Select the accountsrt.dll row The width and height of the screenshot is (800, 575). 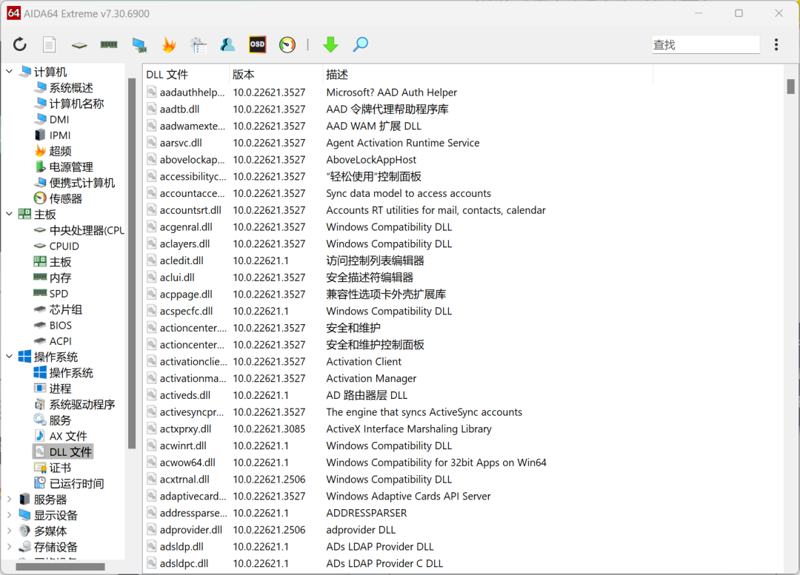pyautogui.click(x=463, y=210)
